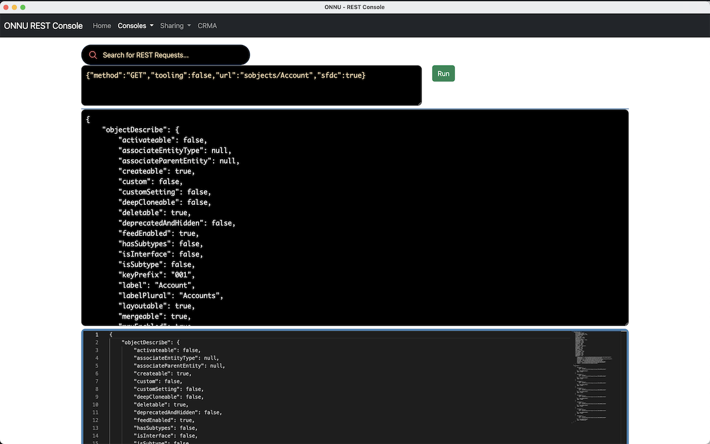
Task: Click the "labelPlural": "Accounts" line
Action: point(170,296)
